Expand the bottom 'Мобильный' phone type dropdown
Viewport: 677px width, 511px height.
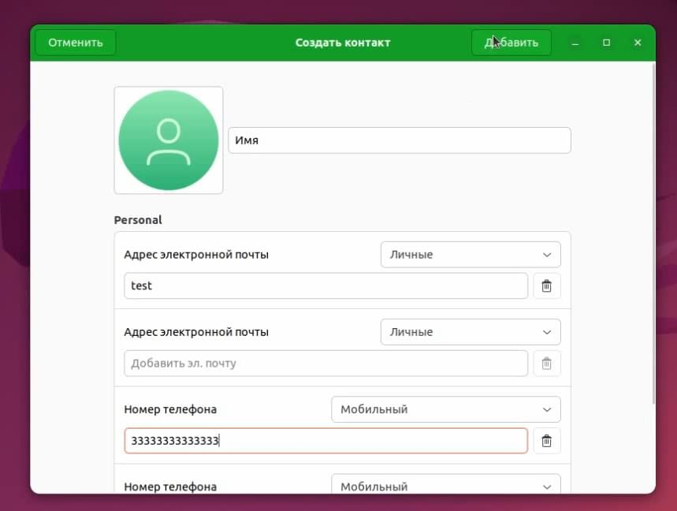pos(446,485)
